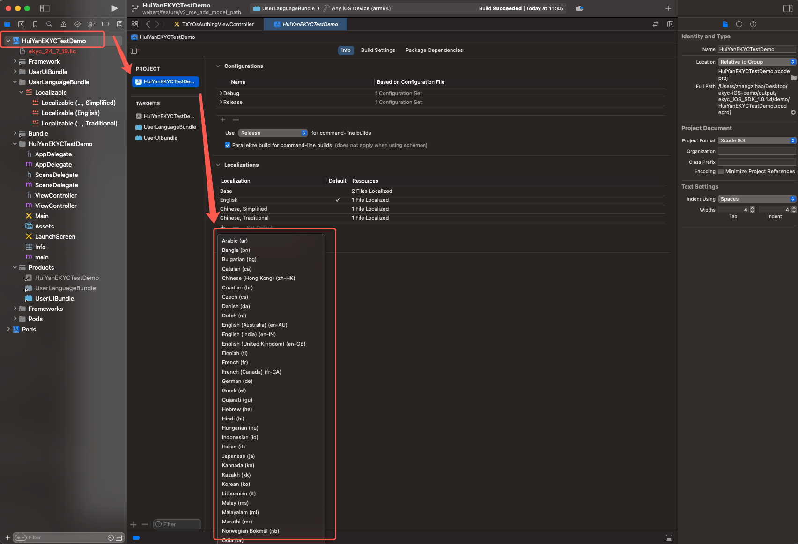Uncheck Parallelize build for command-line builds

[228, 145]
